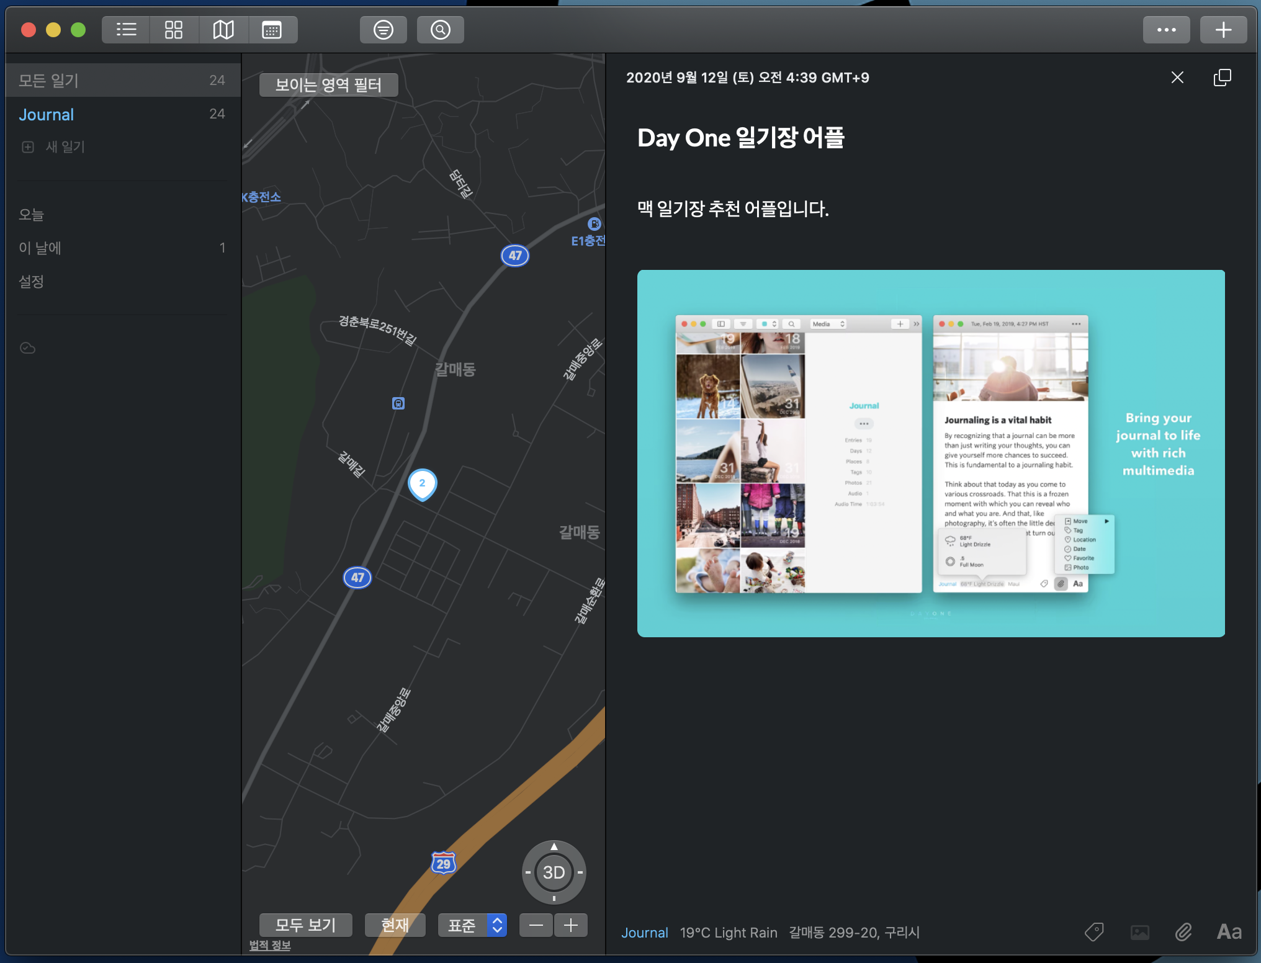1261x963 pixels.
Task: Switch to photo grid view
Action: [x=174, y=30]
